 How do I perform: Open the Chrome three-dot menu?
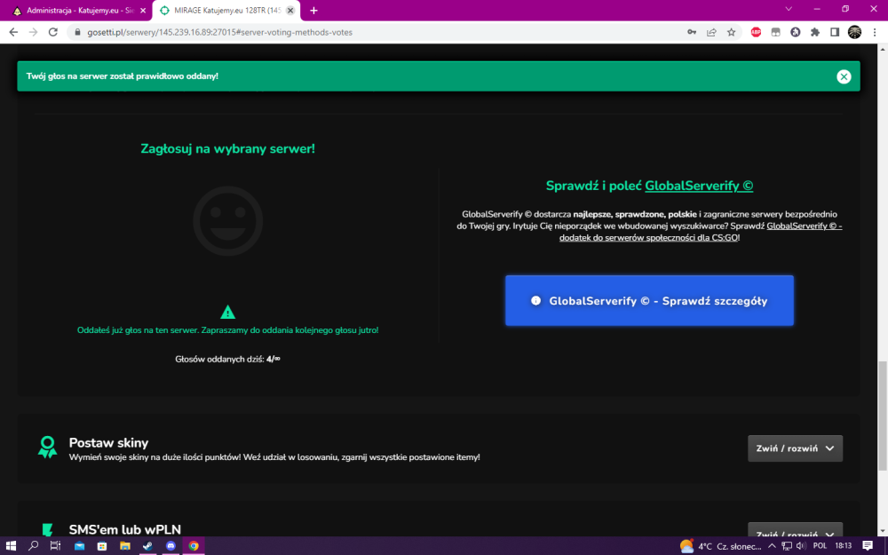point(875,32)
